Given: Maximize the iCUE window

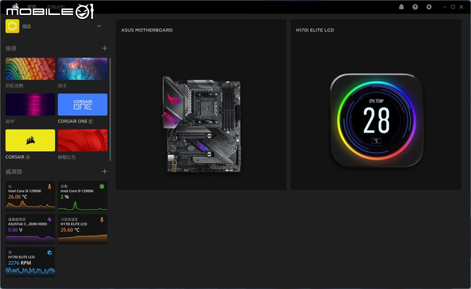Looking at the screenshot, I should (453, 7).
